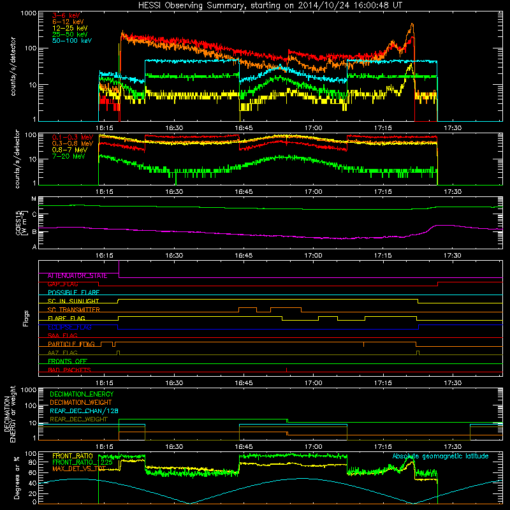Click the REAR_DEC_WEIGHT legend label
This screenshot has width=510, height=510.
78,419
